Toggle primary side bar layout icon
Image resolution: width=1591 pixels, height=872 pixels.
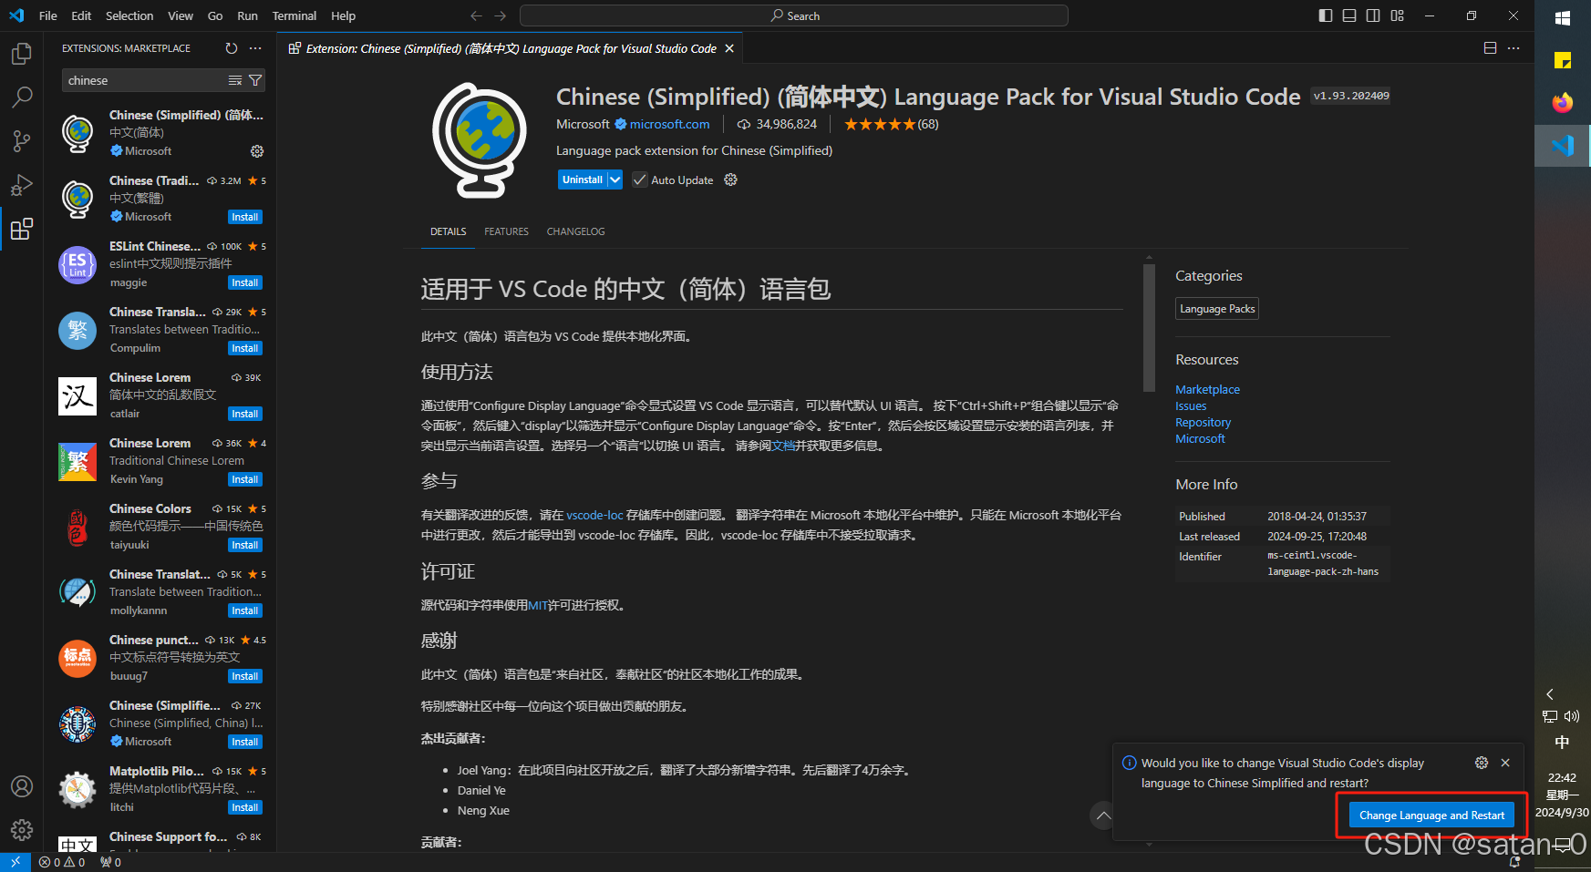click(x=1326, y=15)
